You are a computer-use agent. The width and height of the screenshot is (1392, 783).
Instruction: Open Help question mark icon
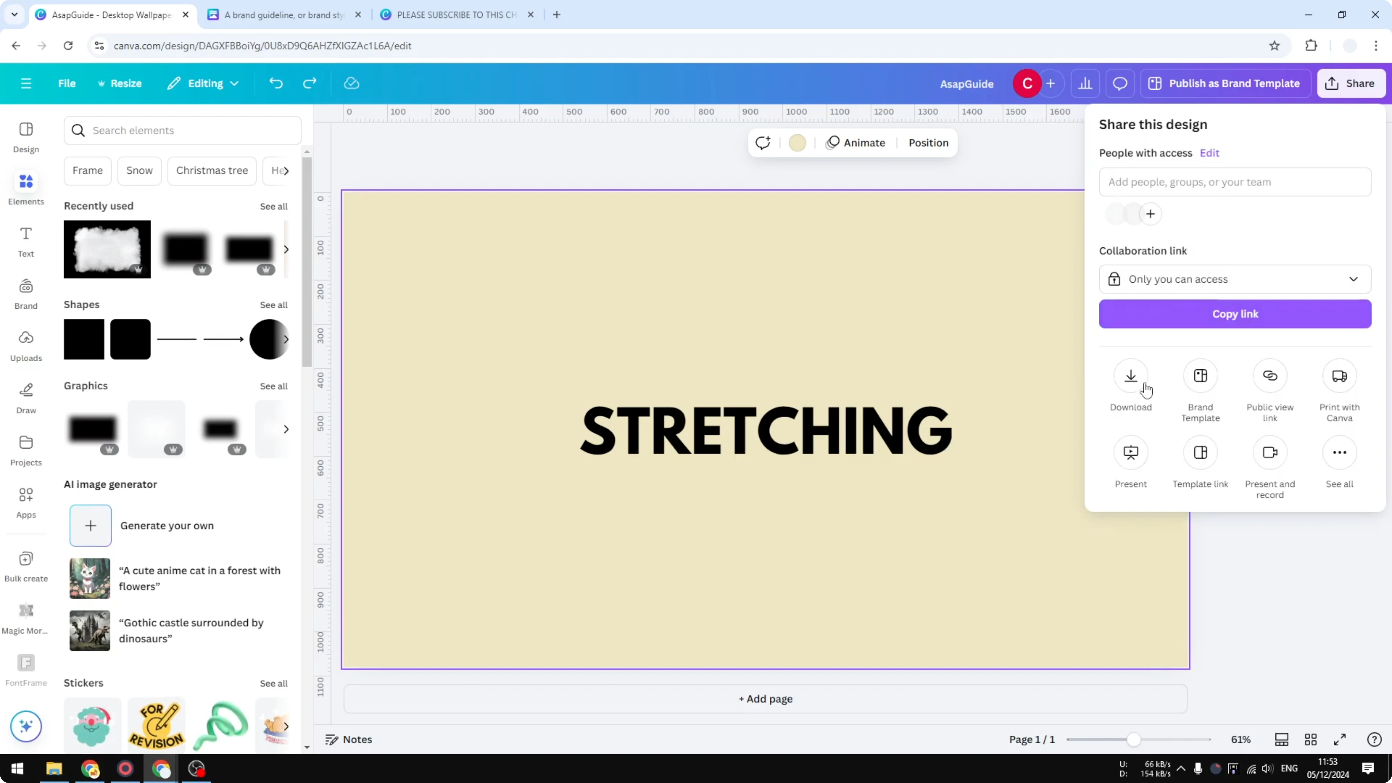coord(1373,739)
